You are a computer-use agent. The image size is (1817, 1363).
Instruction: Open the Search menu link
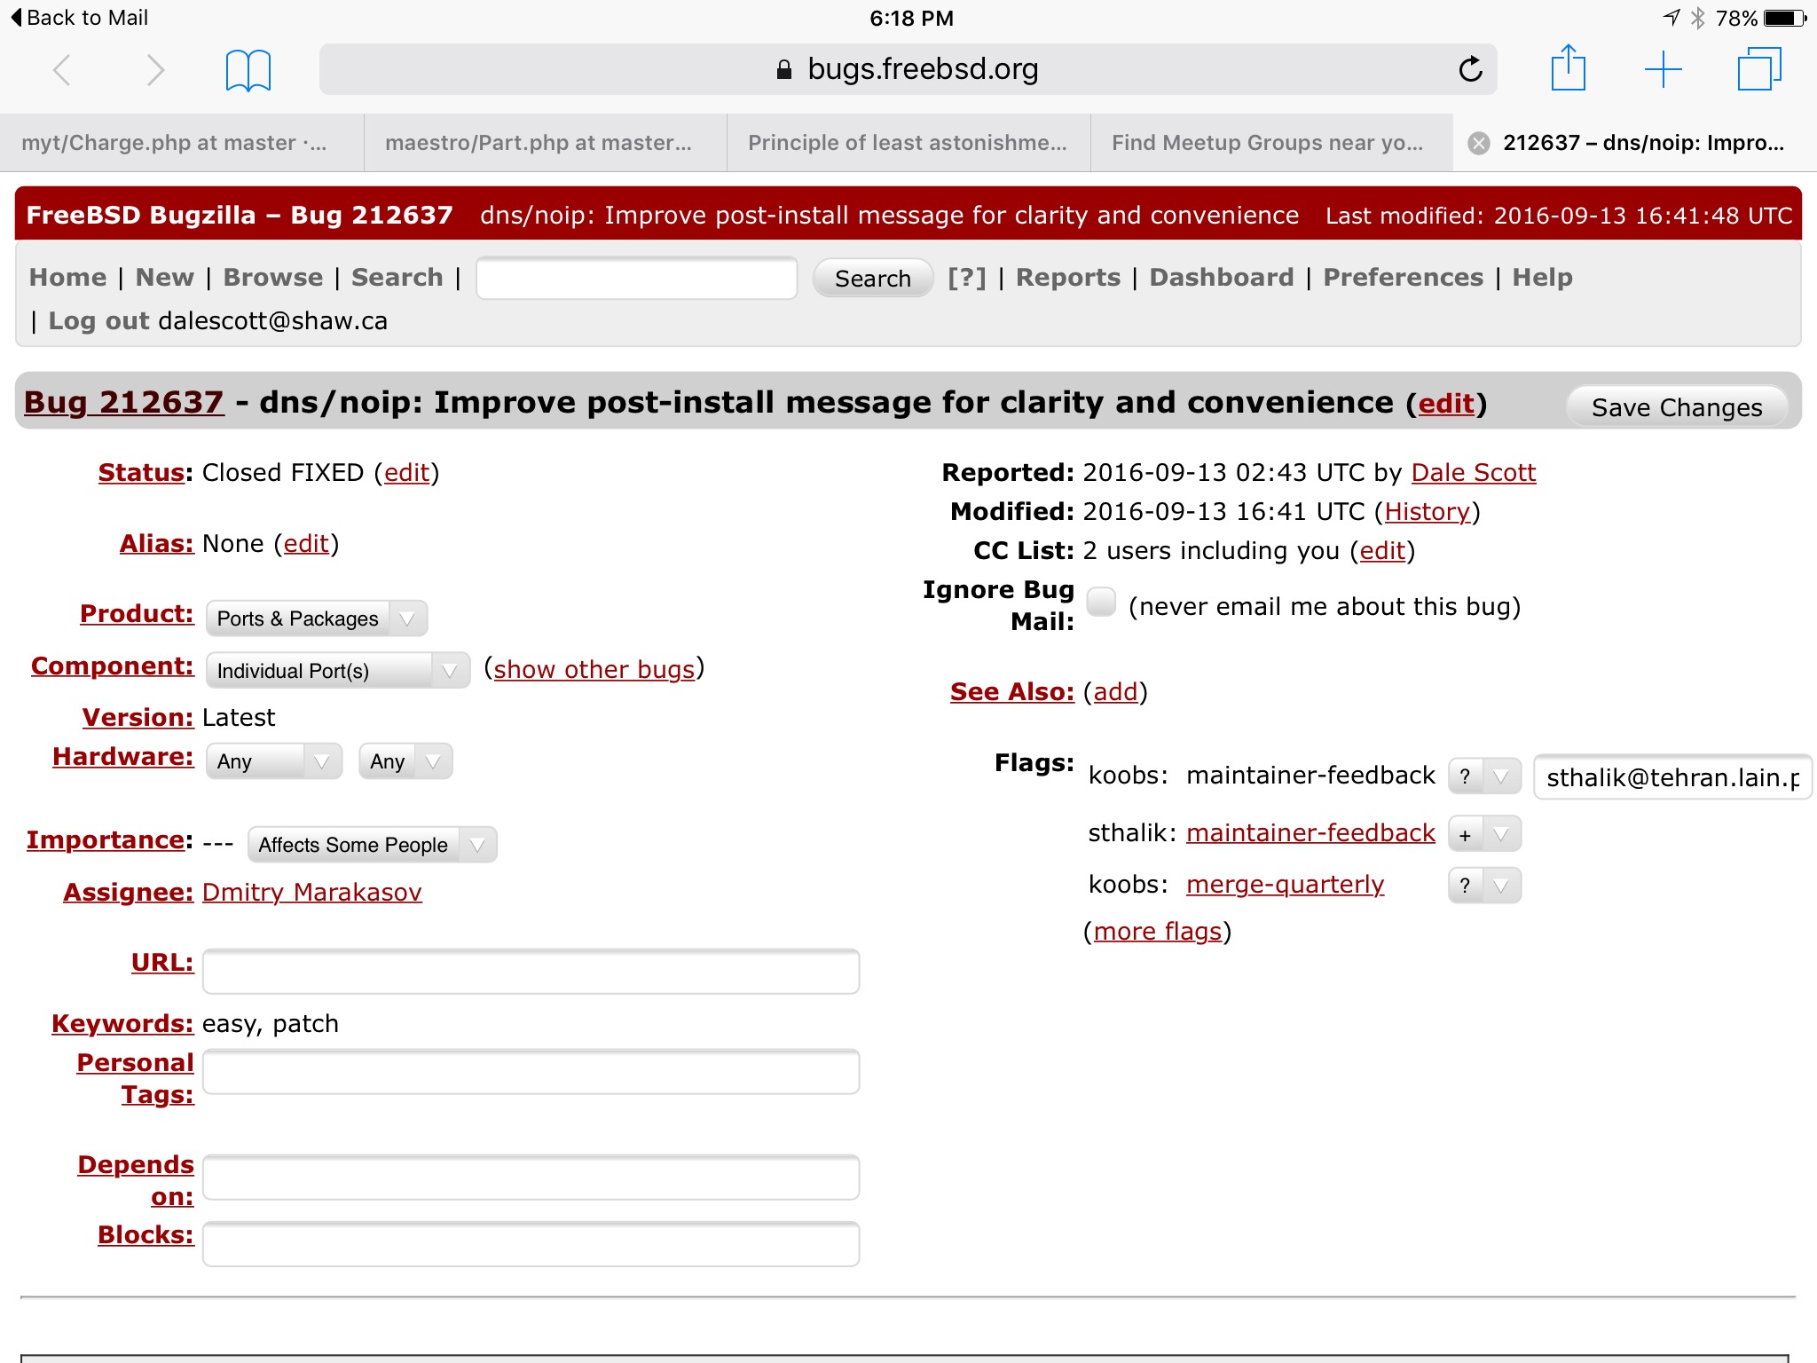[x=397, y=277]
